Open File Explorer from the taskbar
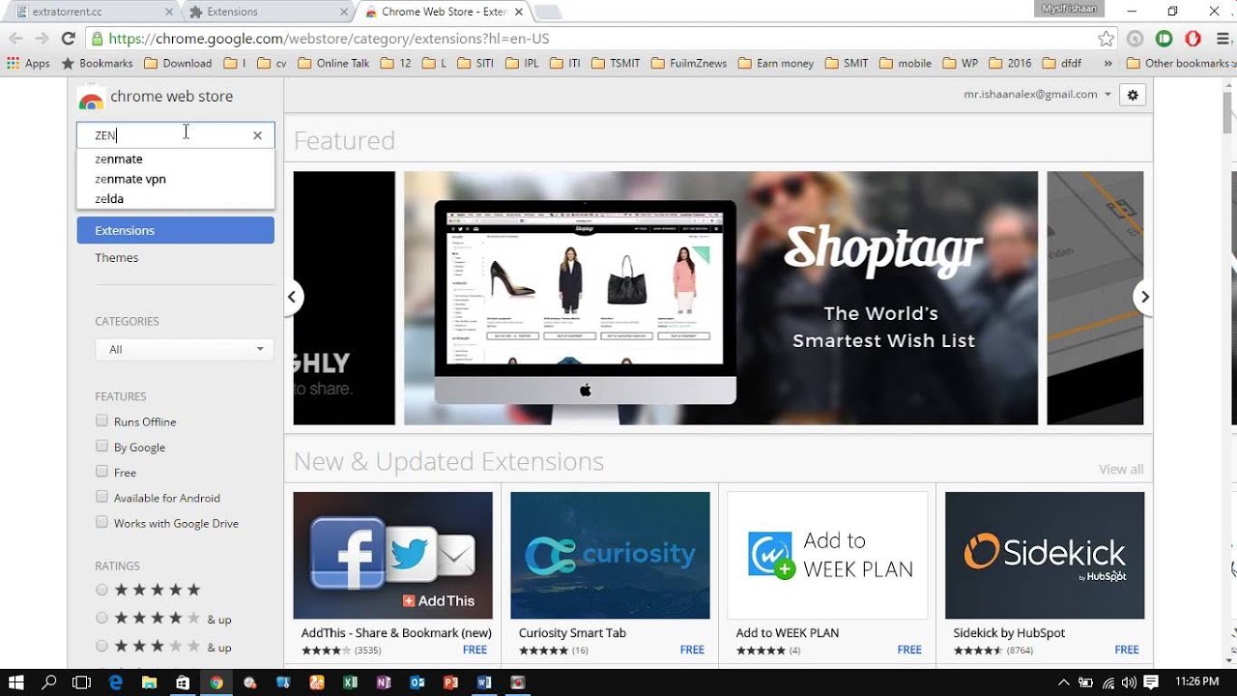 point(149,681)
